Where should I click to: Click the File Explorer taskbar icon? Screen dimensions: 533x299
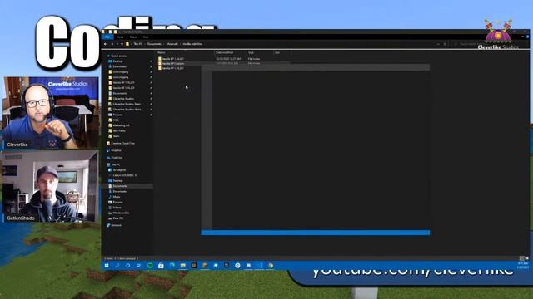pos(183,266)
